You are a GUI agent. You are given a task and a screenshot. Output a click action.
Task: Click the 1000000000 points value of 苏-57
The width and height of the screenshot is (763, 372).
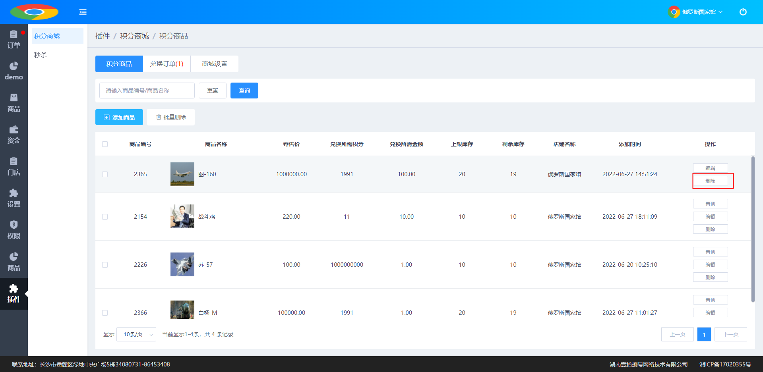point(347,265)
